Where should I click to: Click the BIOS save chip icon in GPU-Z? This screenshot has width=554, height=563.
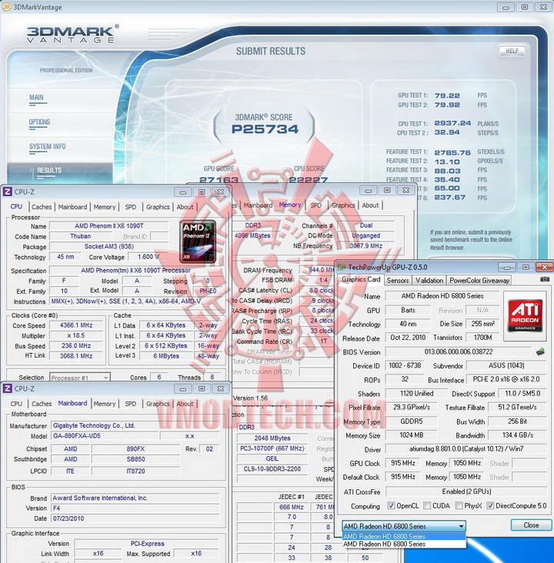pos(540,351)
